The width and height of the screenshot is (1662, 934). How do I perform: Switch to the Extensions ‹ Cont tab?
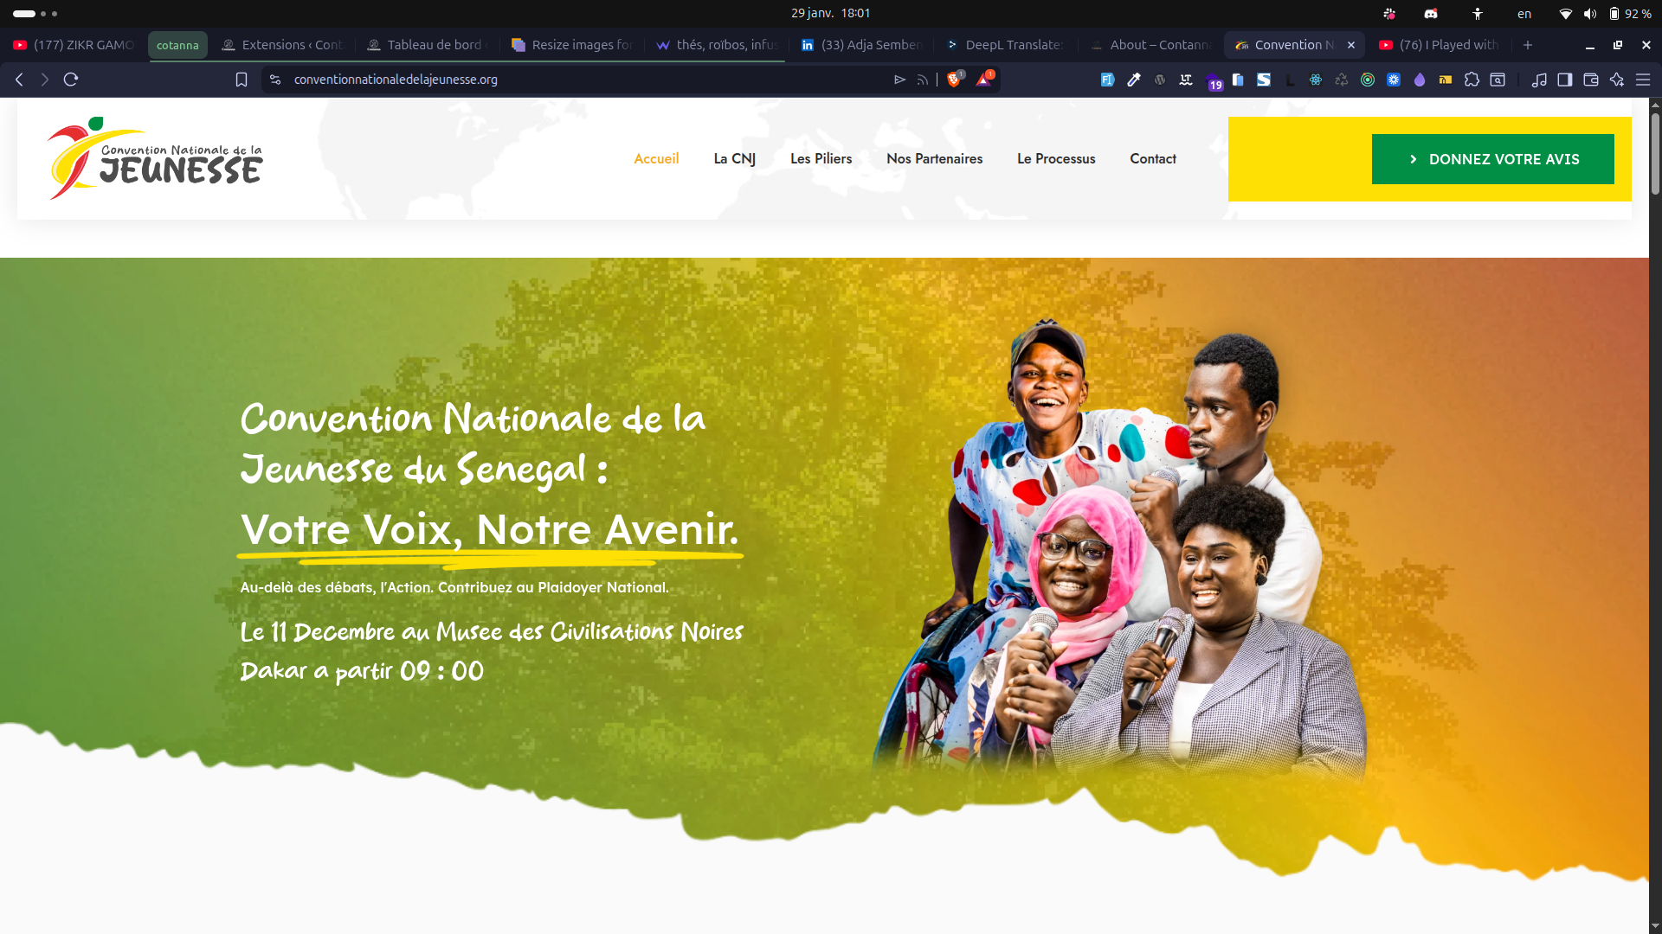coord(283,45)
